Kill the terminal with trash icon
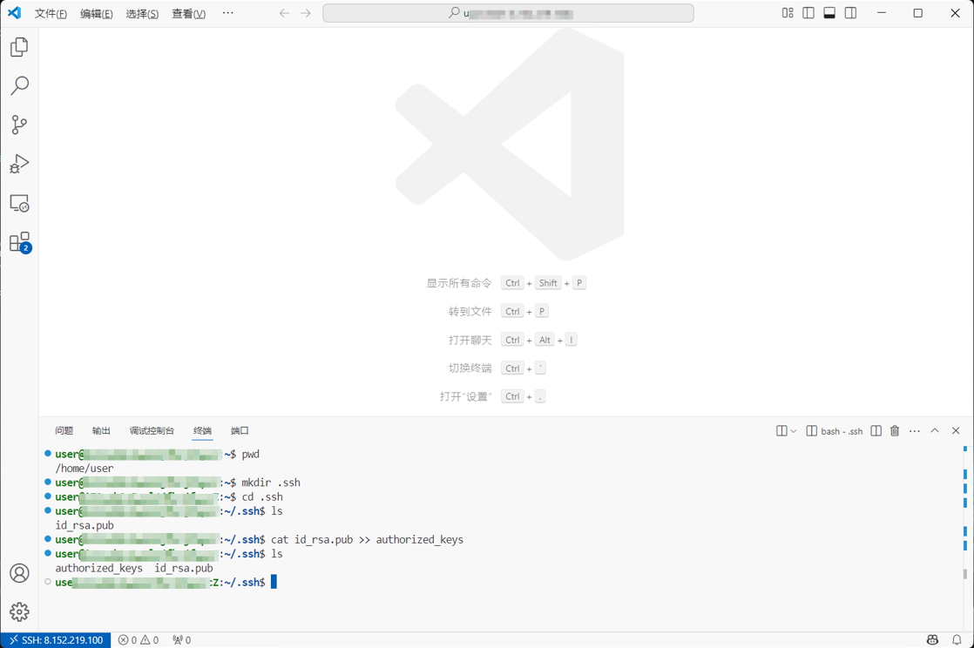The image size is (974, 648). pos(895,431)
